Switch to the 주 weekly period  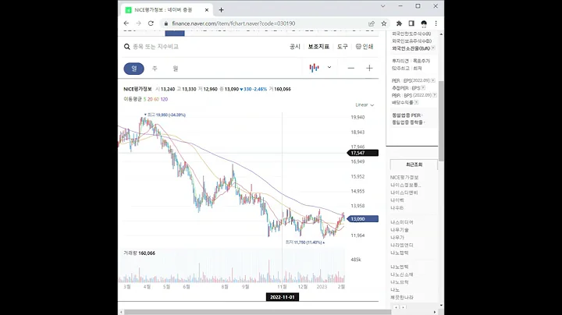click(155, 69)
